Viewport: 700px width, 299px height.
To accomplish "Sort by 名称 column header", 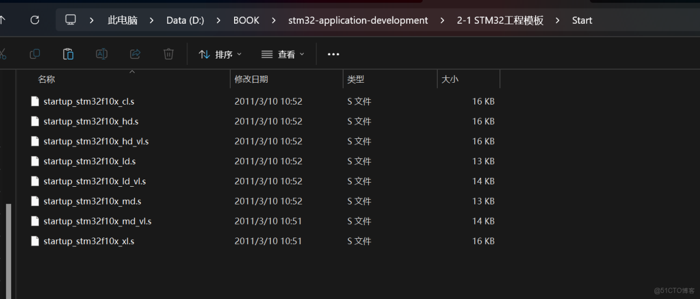I will click(47, 79).
